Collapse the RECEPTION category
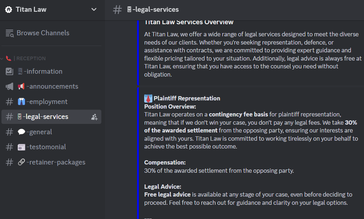The width and height of the screenshot is (364, 219). pyautogui.click(x=26, y=58)
